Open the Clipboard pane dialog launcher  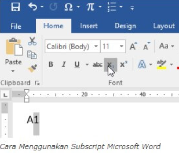(37, 83)
